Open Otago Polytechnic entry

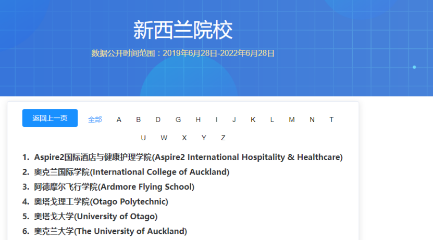(101, 202)
